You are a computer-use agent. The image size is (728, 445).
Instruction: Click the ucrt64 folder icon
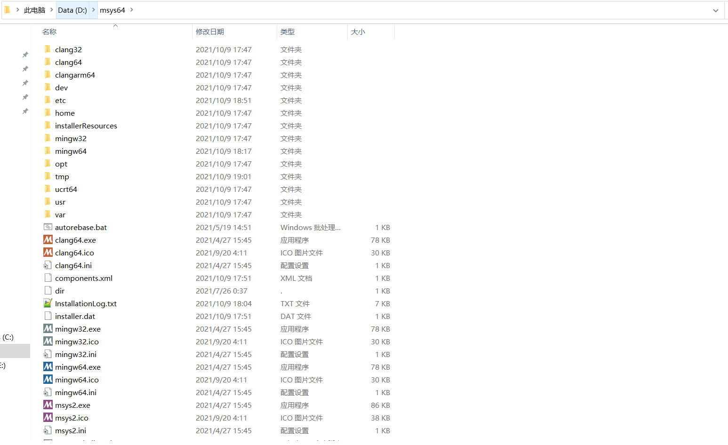(48, 189)
